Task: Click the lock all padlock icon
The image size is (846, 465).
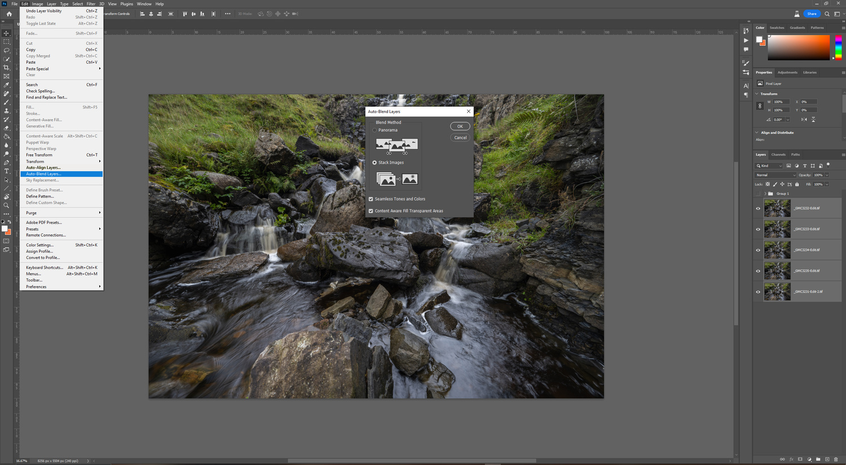Action: click(797, 184)
